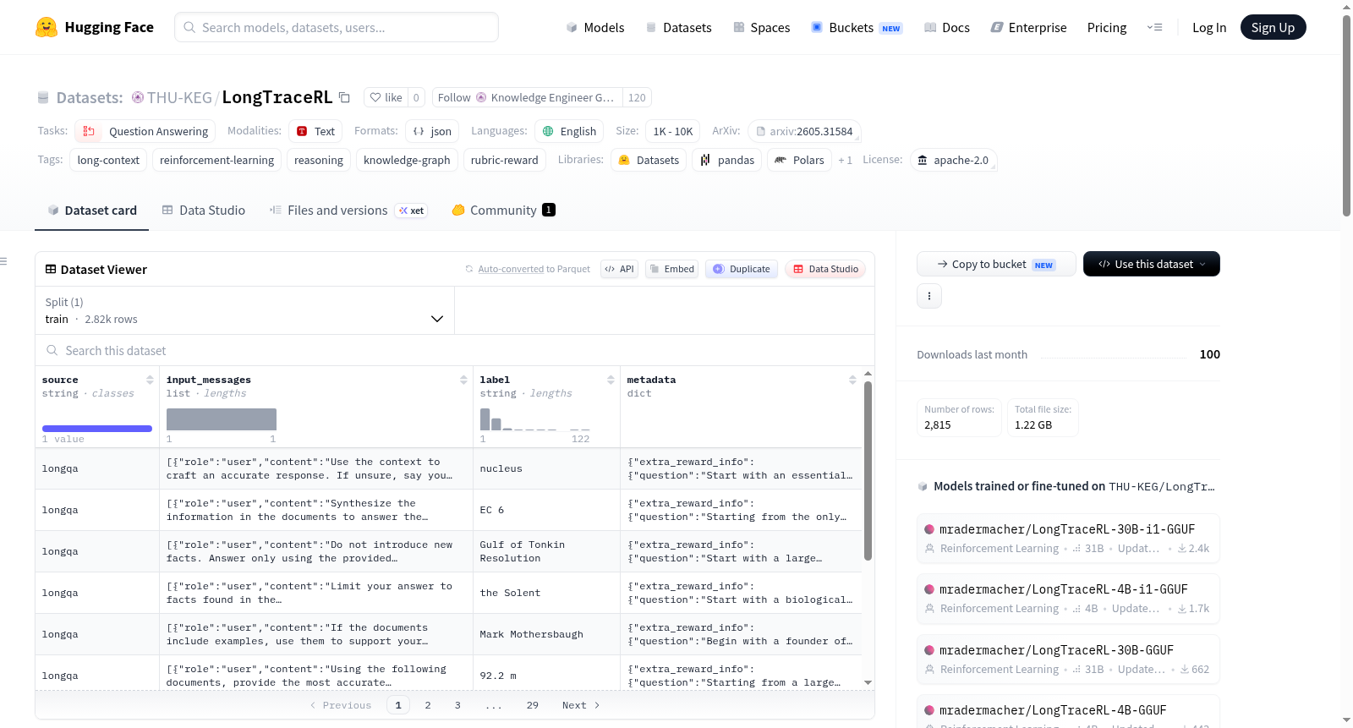Go to page 29 of rows

533,705
